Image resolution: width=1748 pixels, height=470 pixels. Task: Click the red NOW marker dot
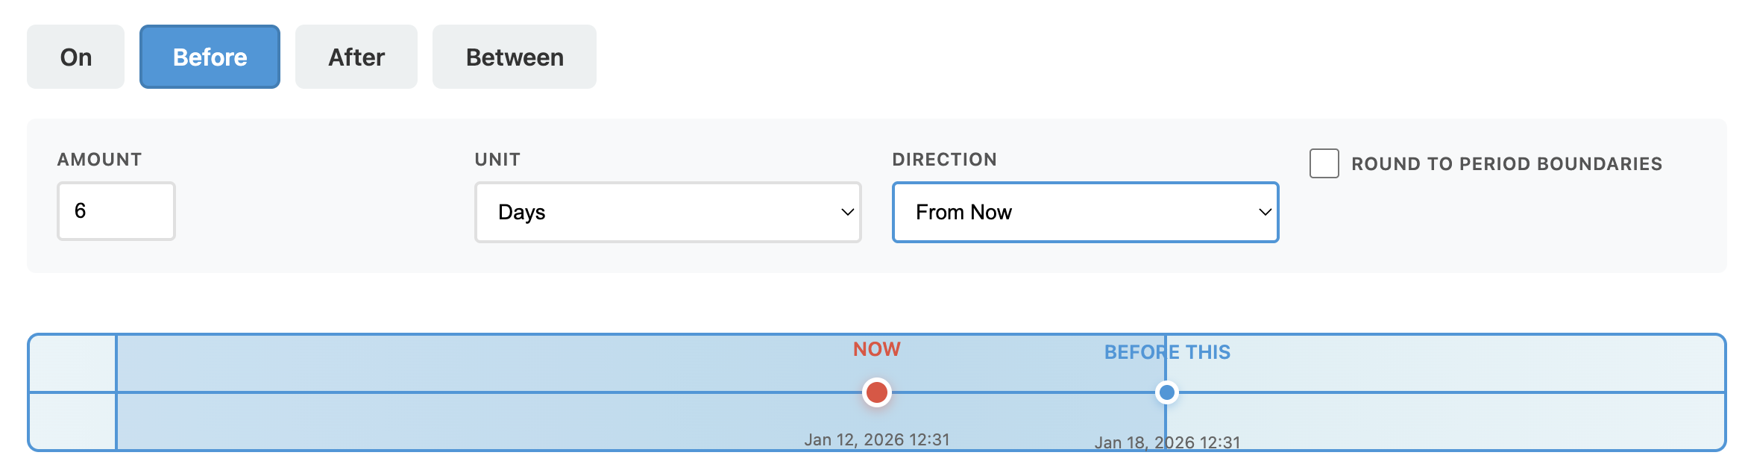click(x=875, y=392)
